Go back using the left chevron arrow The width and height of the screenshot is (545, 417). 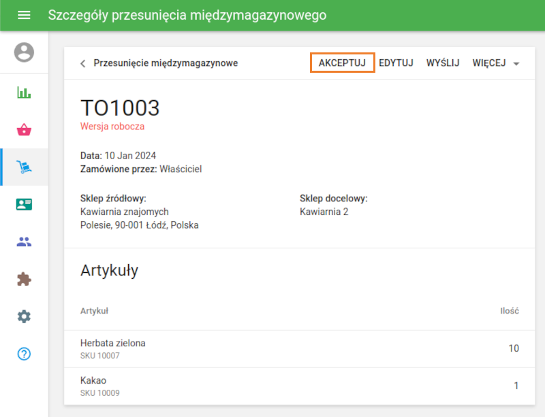[83, 63]
